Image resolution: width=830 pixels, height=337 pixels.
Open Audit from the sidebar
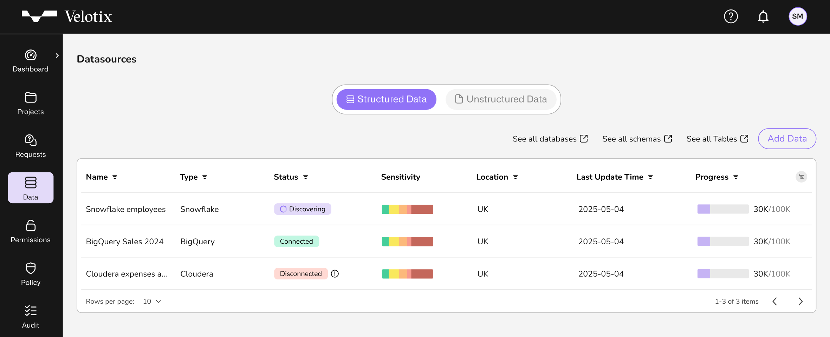tap(31, 317)
